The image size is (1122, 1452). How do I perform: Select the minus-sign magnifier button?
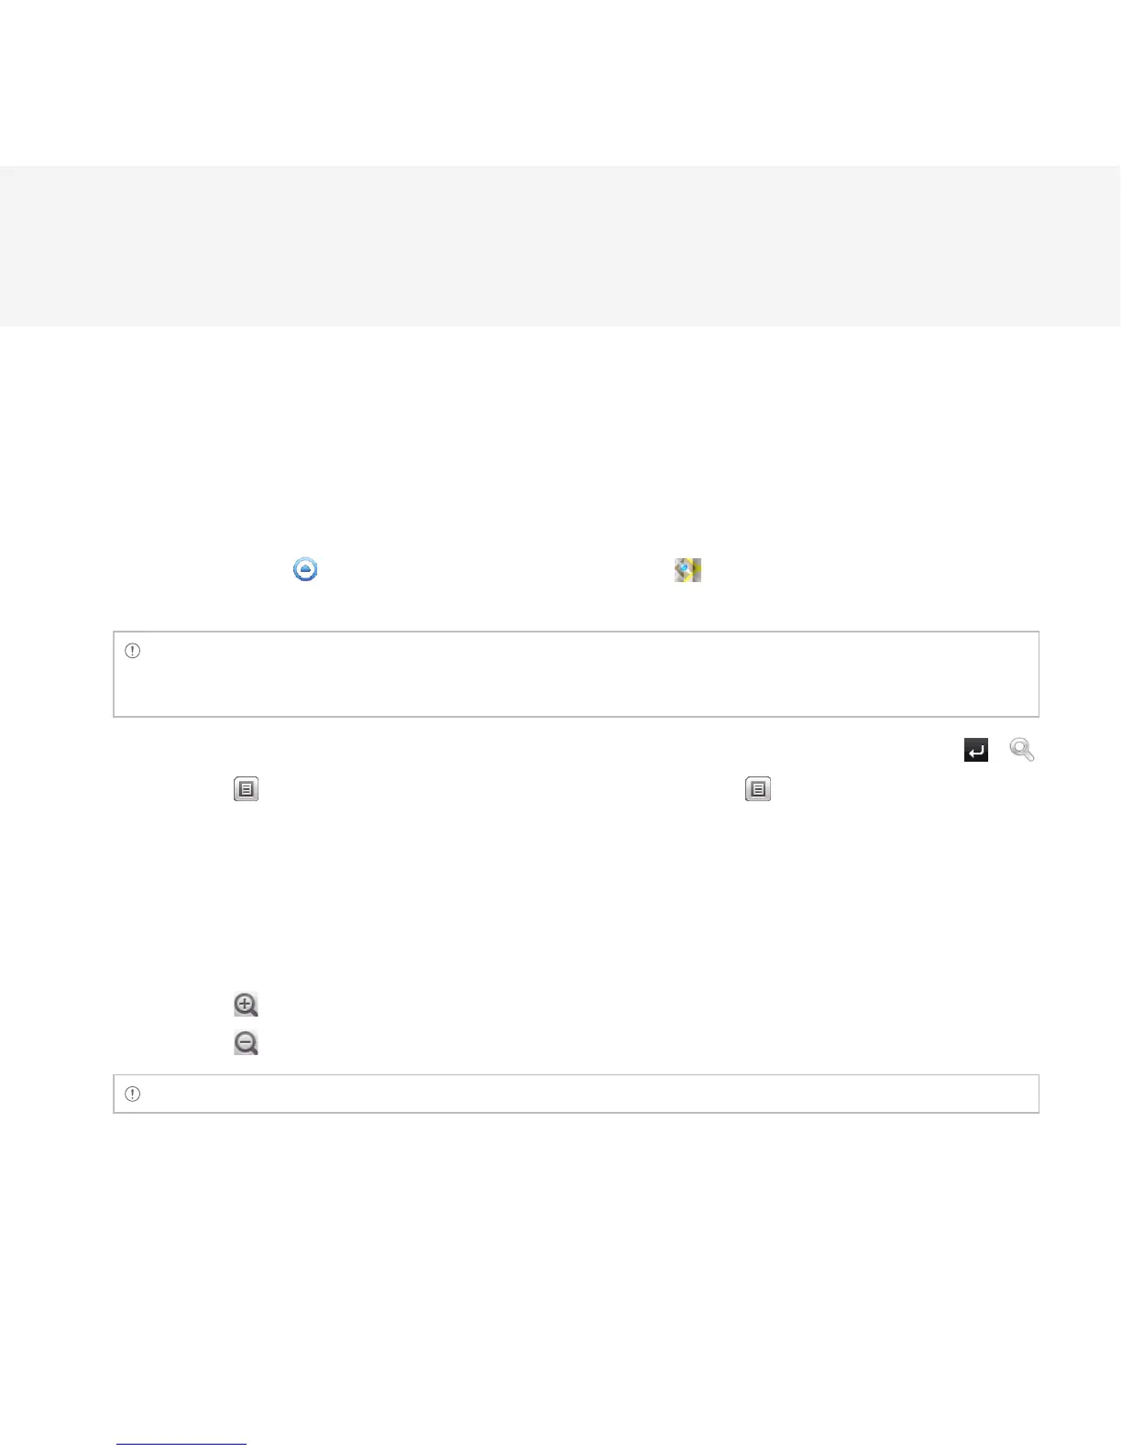[x=246, y=1043]
